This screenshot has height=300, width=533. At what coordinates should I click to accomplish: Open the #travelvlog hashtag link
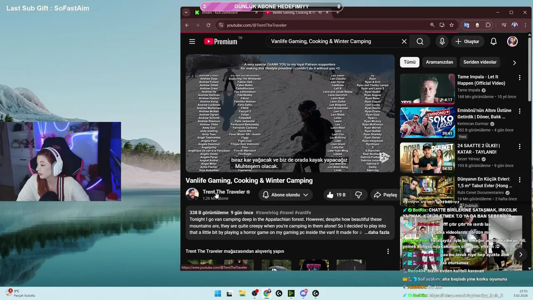tap(267, 212)
